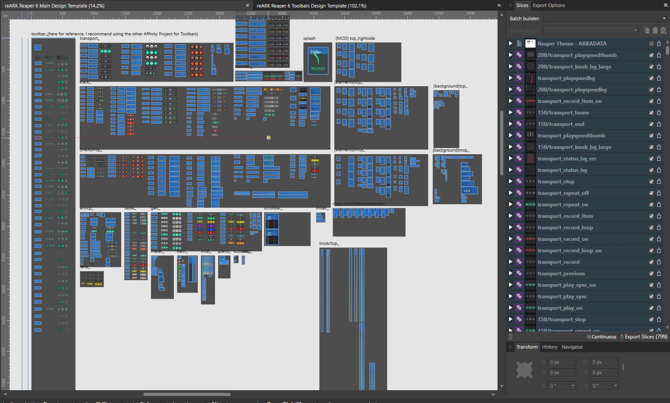The height and width of the screenshot is (403, 670).
Task: Click layer-slice icon of transport_record_on row
Action: 519,239
